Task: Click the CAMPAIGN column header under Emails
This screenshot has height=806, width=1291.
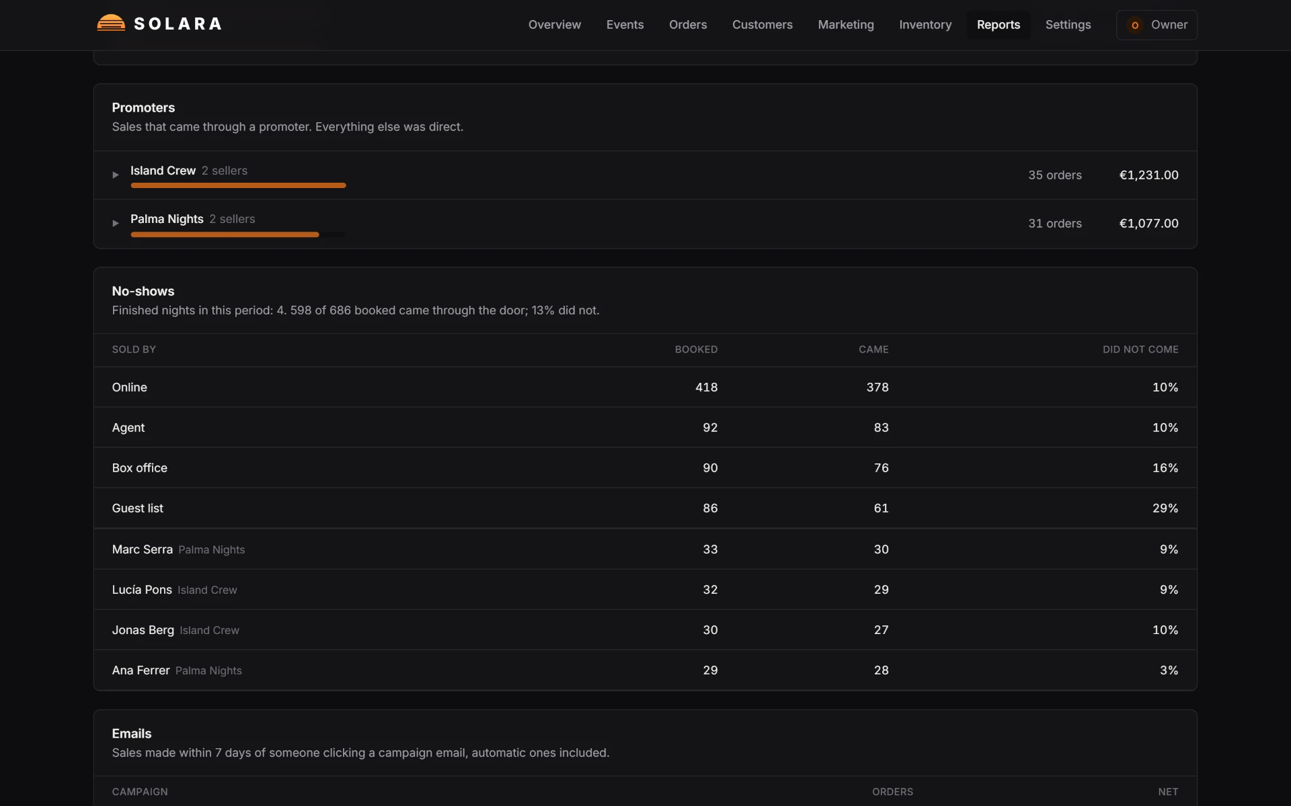Action: 140,792
